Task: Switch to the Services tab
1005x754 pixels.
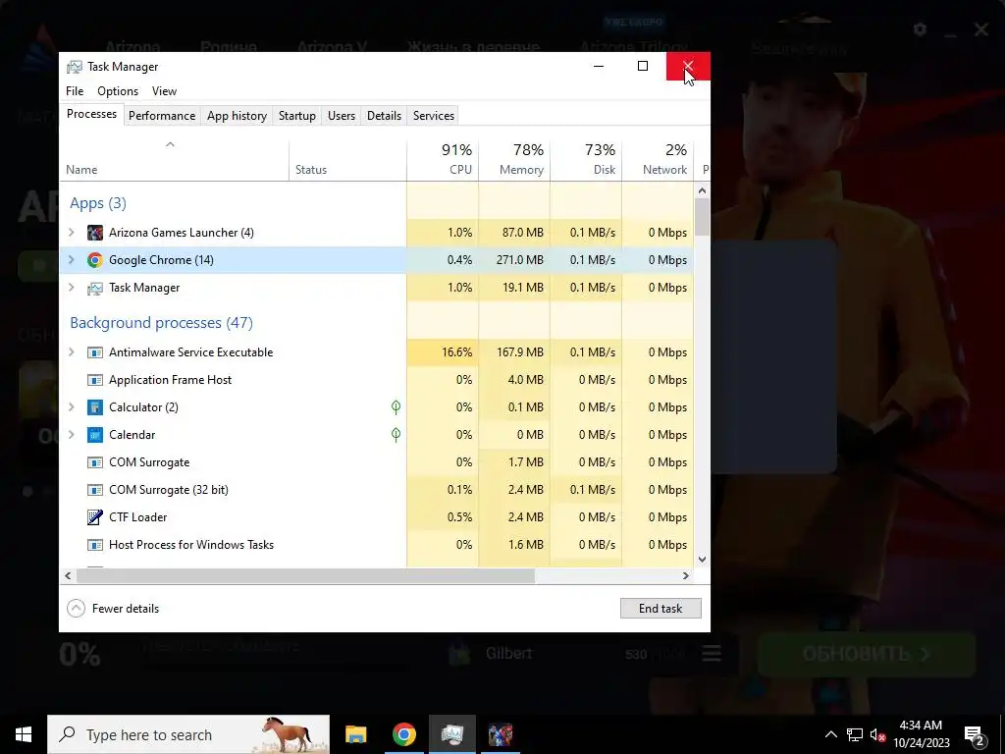Action: click(x=433, y=116)
